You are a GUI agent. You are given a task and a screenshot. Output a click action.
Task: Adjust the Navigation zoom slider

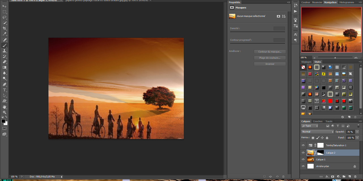point(335,58)
